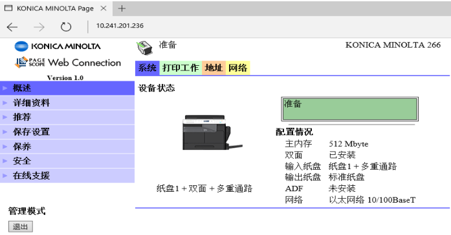Switch to the 网络 tab
This screenshot has height=235, width=451.
[x=238, y=68]
